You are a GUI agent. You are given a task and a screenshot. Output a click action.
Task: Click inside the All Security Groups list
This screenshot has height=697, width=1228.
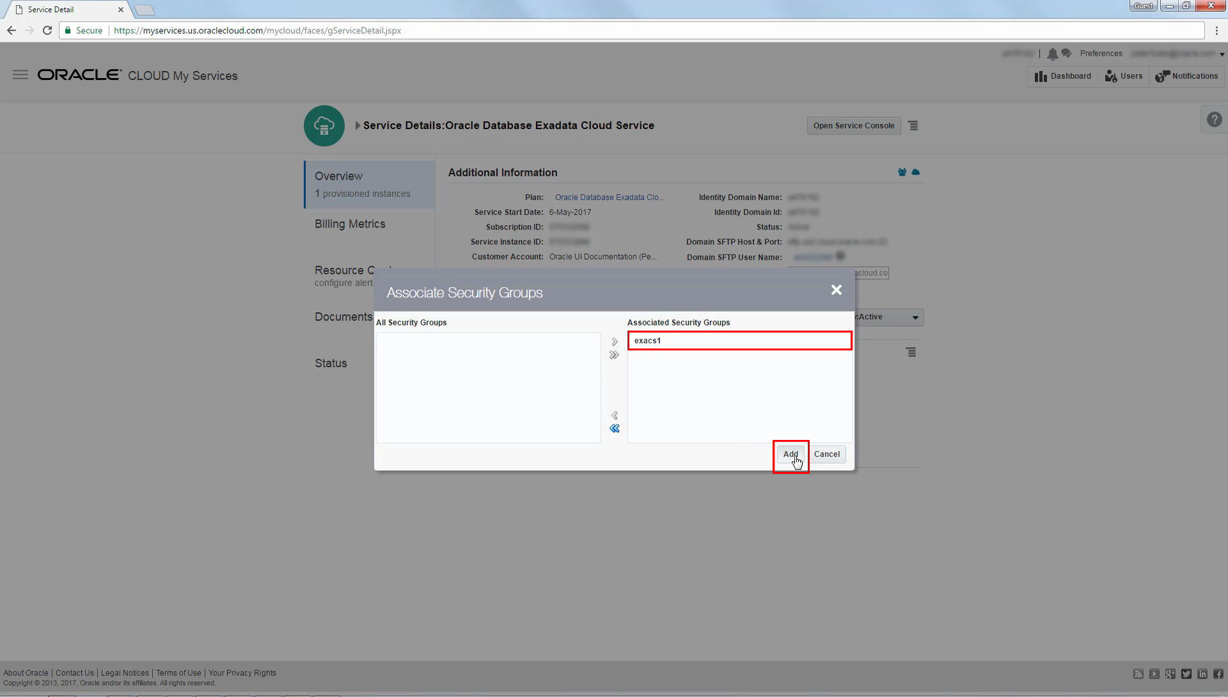tap(489, 388)
